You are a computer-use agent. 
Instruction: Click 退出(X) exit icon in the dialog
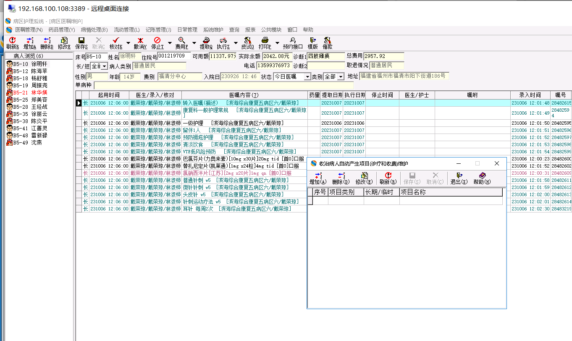click(x=459, y=175)
